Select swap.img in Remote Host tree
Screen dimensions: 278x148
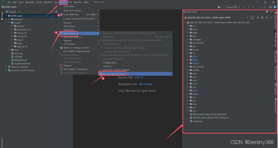click(197, 121)
